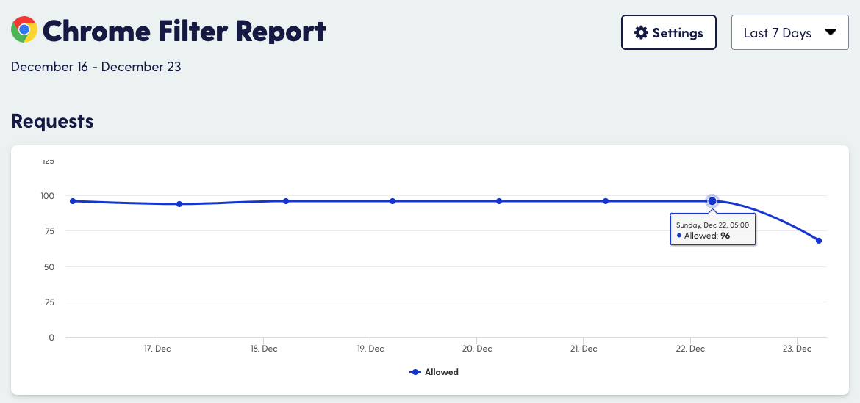Image resolution: width=860 pixels, height=403 pixels.
Task: Click the 100 y-axis label
Action: tap(47, 196)
